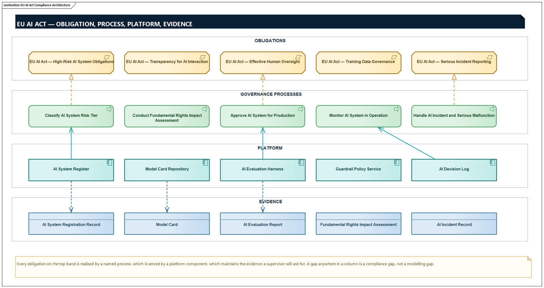Select the Transparency for AI Interaction element

pyautogui.click(x=167, y=63)
